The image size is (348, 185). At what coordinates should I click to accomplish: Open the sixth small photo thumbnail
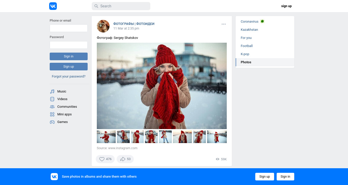click(182, 137)
